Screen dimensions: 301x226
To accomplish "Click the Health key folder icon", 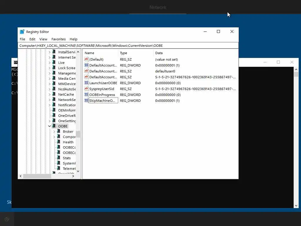I will click(x=59, y=142).
